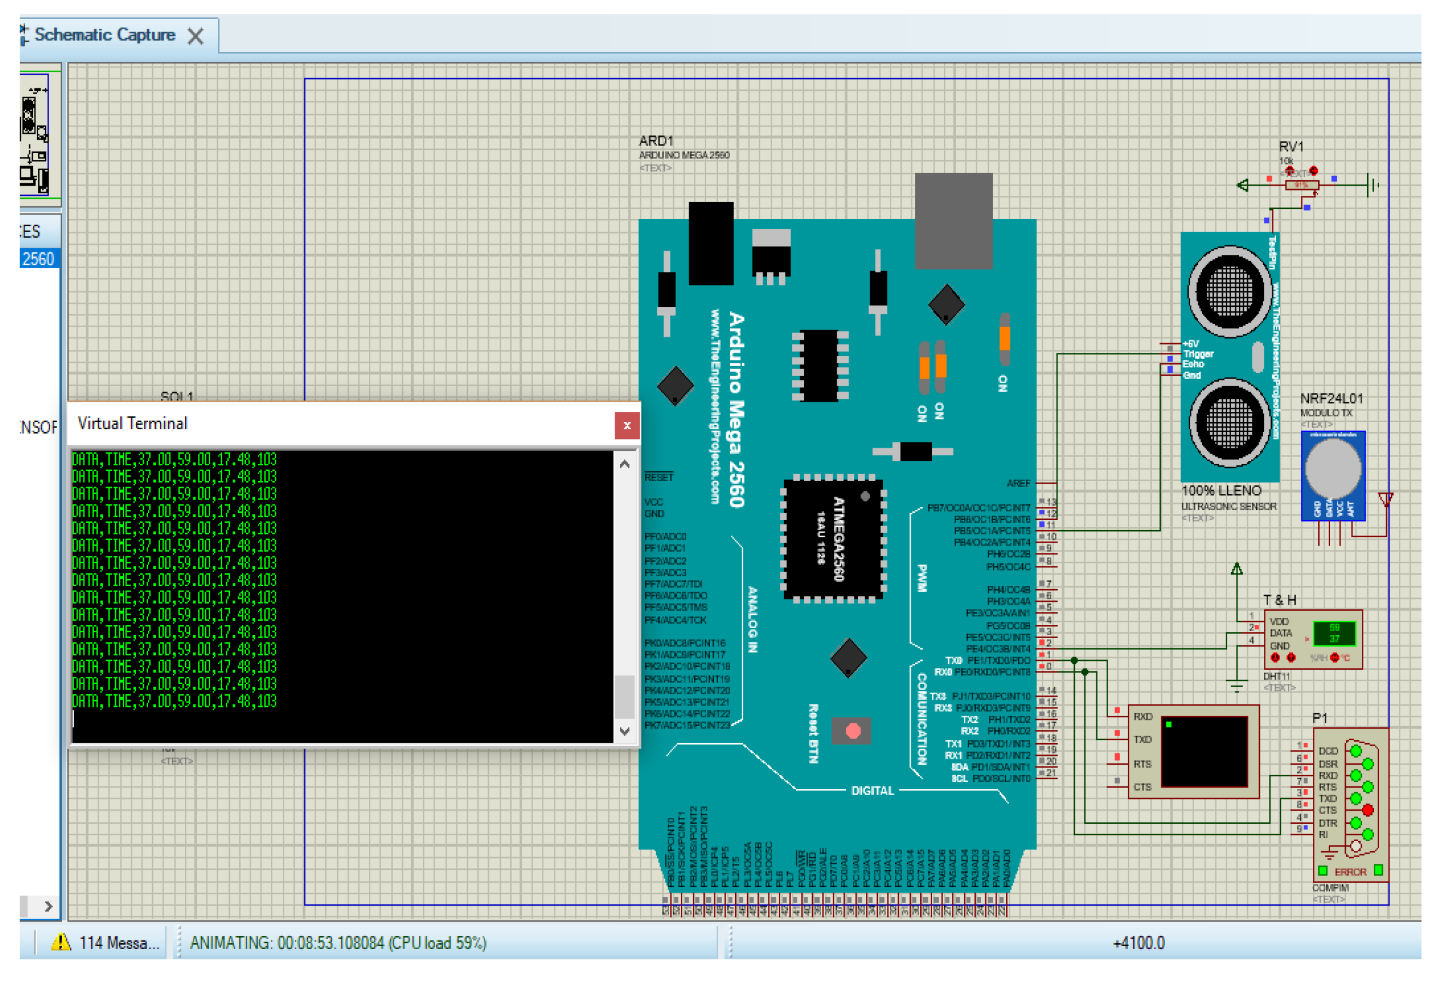Toggle DHT11 %RH/°C selector button
This screenshot has width=1443, height=982.
click(x=1334, y=657)
